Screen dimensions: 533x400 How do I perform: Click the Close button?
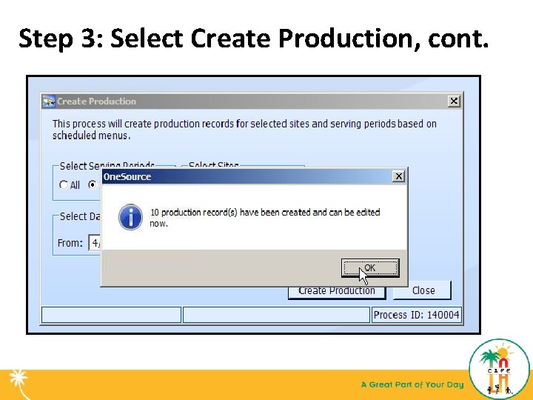(x=423, y=290)
